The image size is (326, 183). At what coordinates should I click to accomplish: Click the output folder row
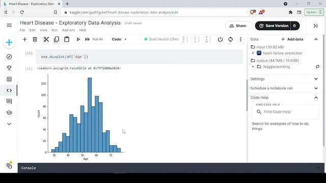(275, 60)
